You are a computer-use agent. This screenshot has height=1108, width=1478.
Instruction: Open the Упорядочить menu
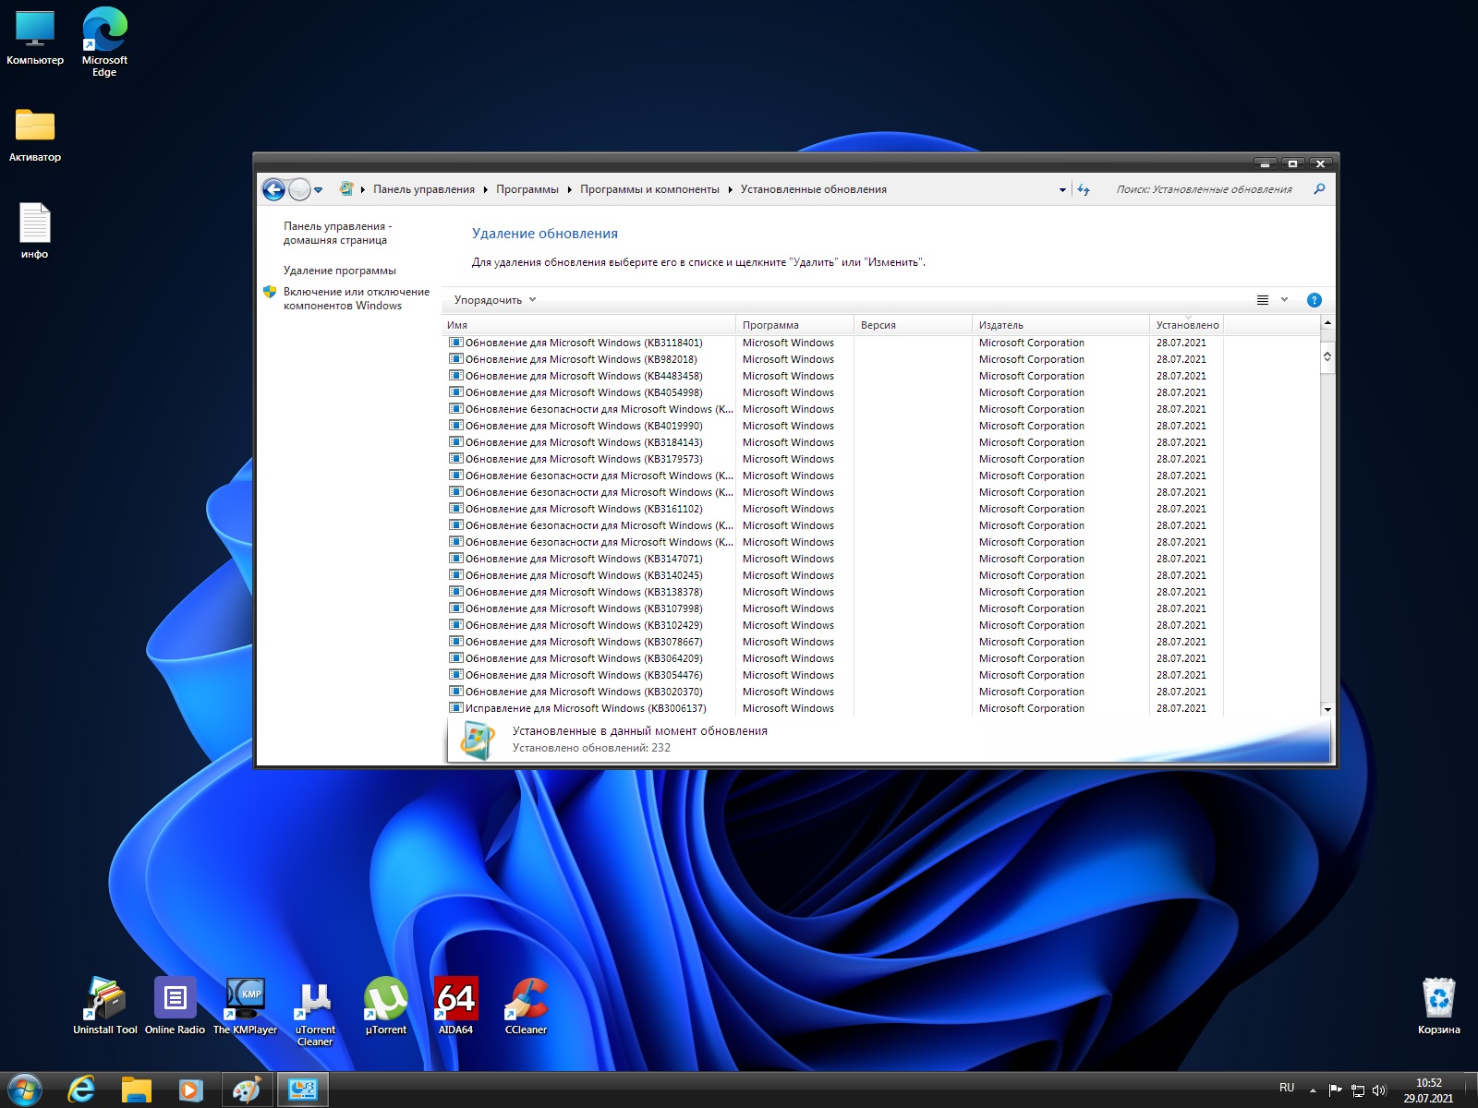tap(494, 300)
